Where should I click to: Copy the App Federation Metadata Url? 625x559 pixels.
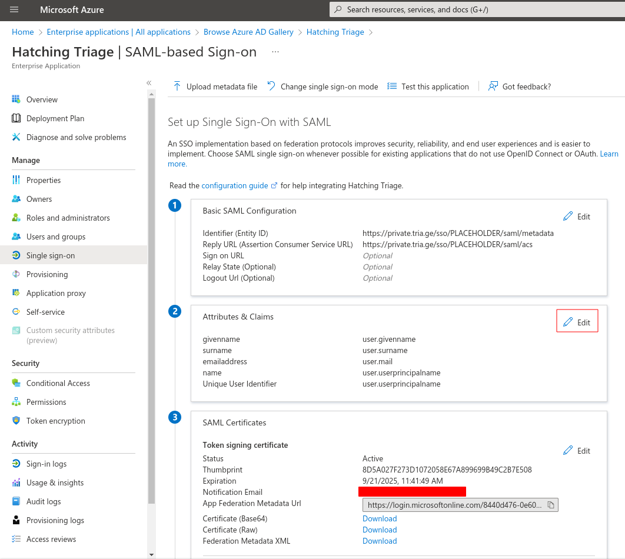pyautogui.click(x=551, y=505)
